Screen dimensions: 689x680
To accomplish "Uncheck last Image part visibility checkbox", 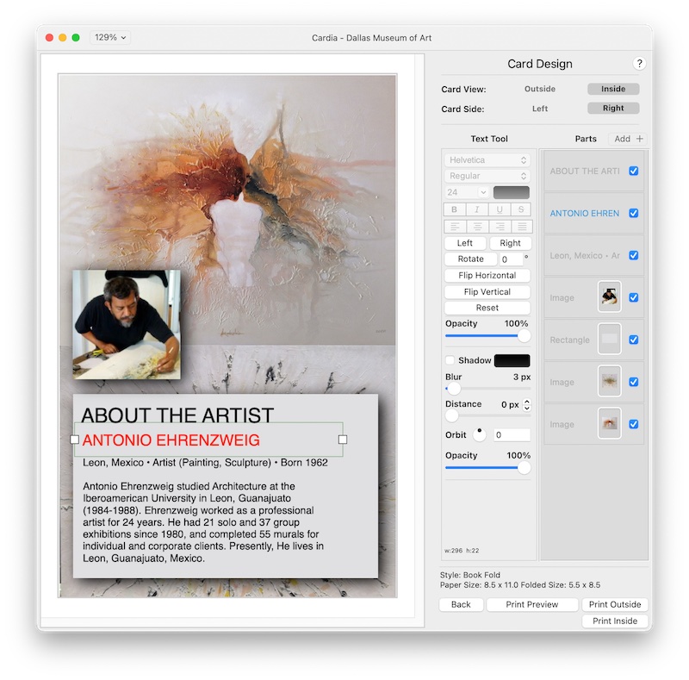I will point(634,424).
